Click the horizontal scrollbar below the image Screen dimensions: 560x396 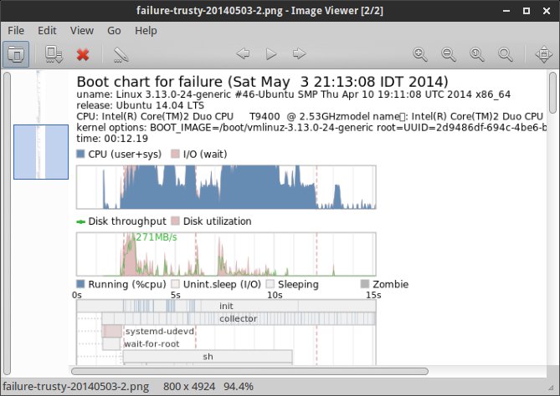point(251,370)
